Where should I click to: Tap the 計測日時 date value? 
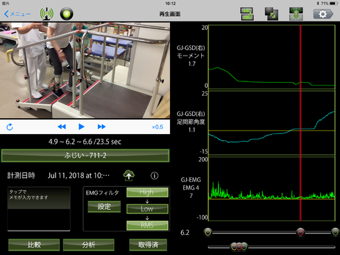(x=78, y=176)
